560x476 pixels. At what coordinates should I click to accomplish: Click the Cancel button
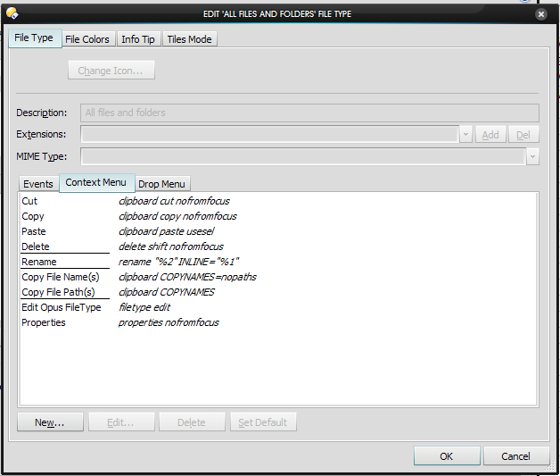coord(515,455)
